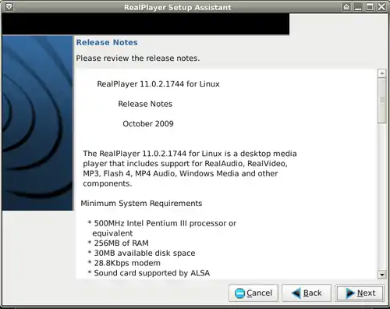Click the blue circle Cancel icon

pos(239,293)
